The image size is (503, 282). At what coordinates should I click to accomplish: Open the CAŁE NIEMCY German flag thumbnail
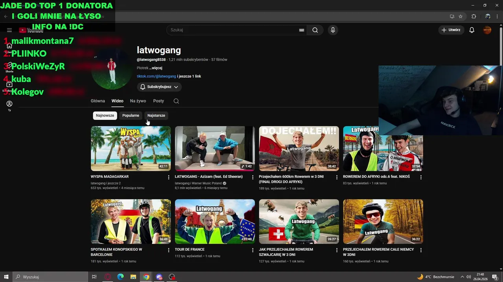(x=383, y=221)
